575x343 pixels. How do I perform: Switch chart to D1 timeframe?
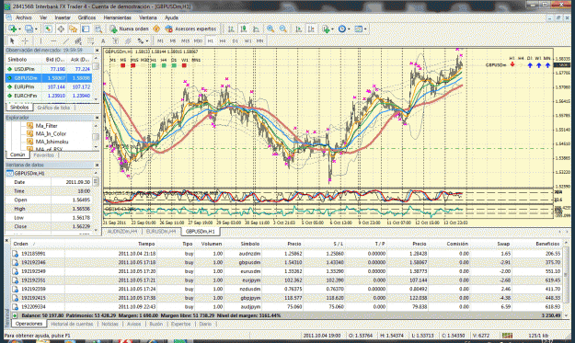coord(236,41)
